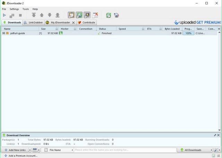Expand the pdfurl-guide package row
The image size is (222, 158).
tap(3, 33)
